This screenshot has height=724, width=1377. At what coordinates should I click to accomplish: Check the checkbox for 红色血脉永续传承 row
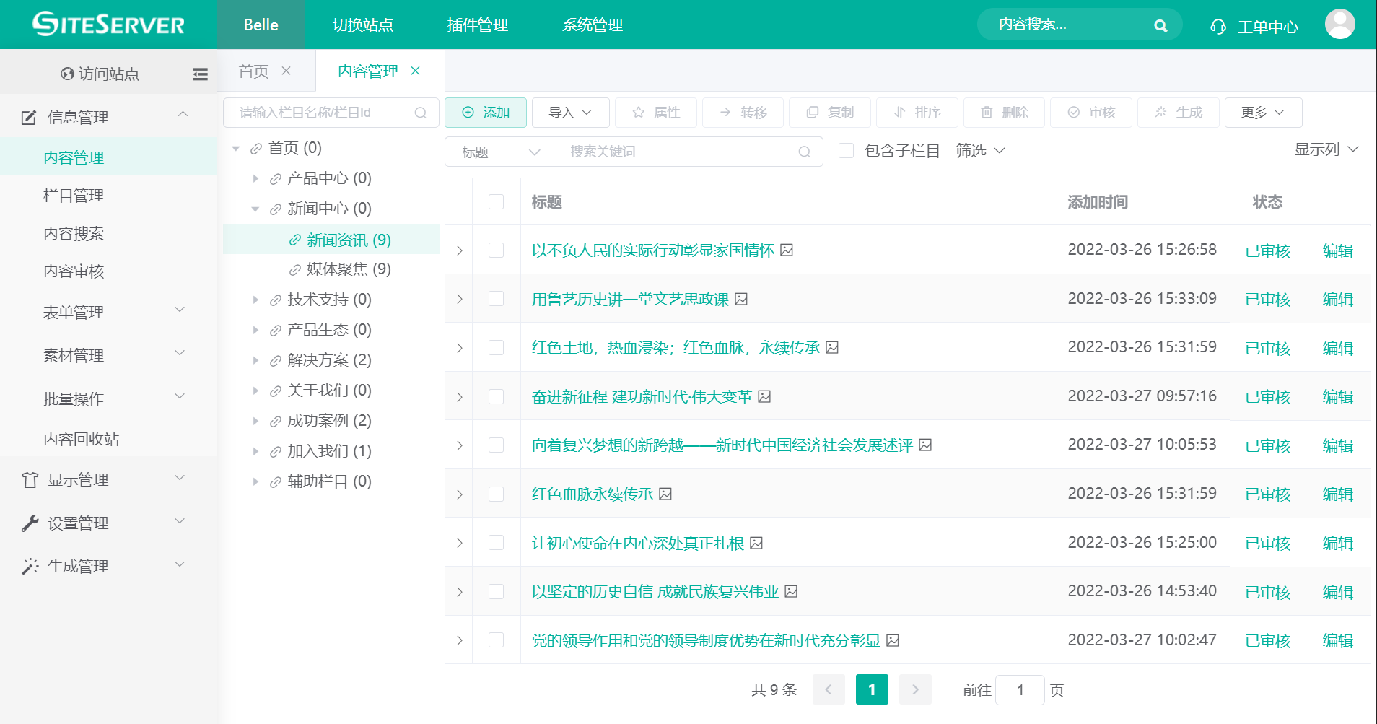(496, 494)
